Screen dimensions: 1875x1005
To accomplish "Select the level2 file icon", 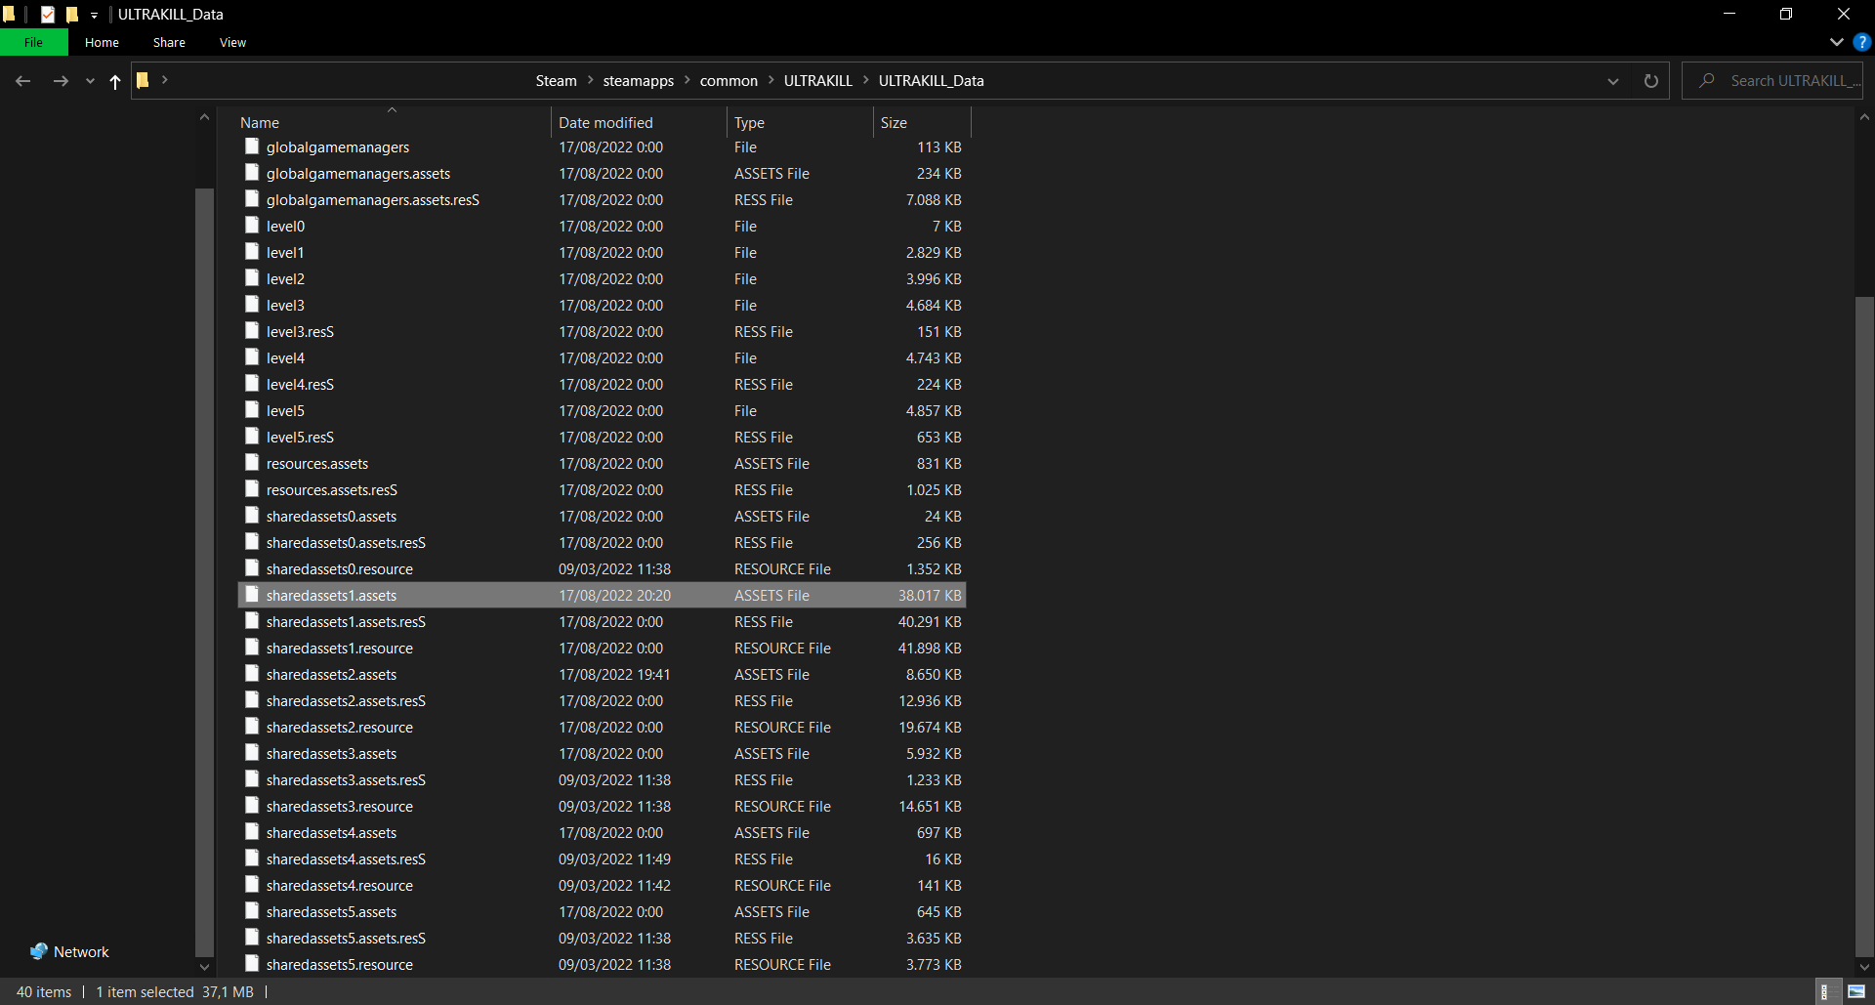I will [252, 278].
